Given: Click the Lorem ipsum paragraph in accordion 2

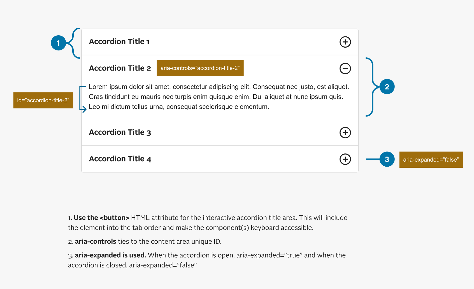Looking at the screenshot, I should pyautogui.click(x=219, y=97).
